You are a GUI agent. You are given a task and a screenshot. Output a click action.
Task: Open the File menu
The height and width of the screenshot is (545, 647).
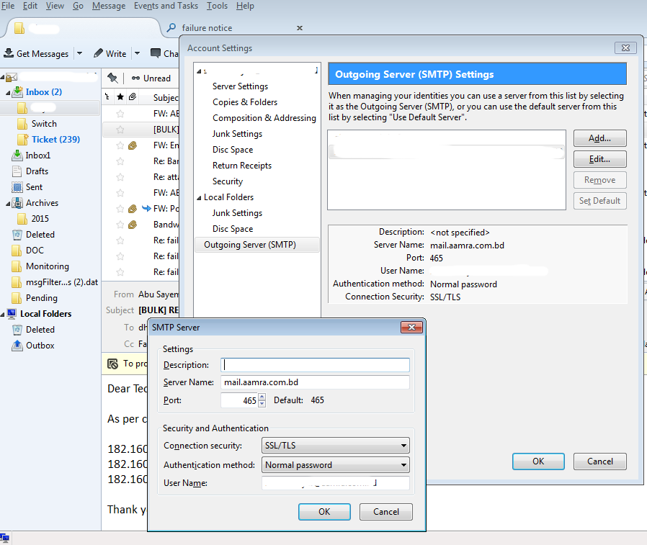pos(8,6)
